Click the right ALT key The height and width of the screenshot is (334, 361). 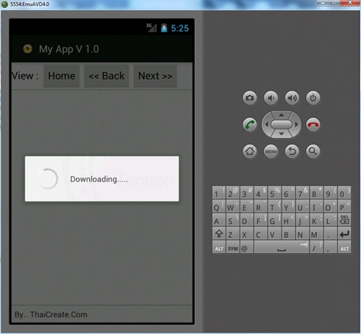pyautogui.click(x=344, y=247)
